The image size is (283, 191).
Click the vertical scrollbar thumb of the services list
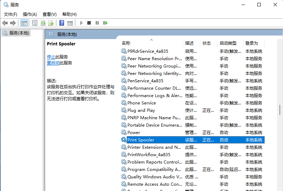pos(280,110)
